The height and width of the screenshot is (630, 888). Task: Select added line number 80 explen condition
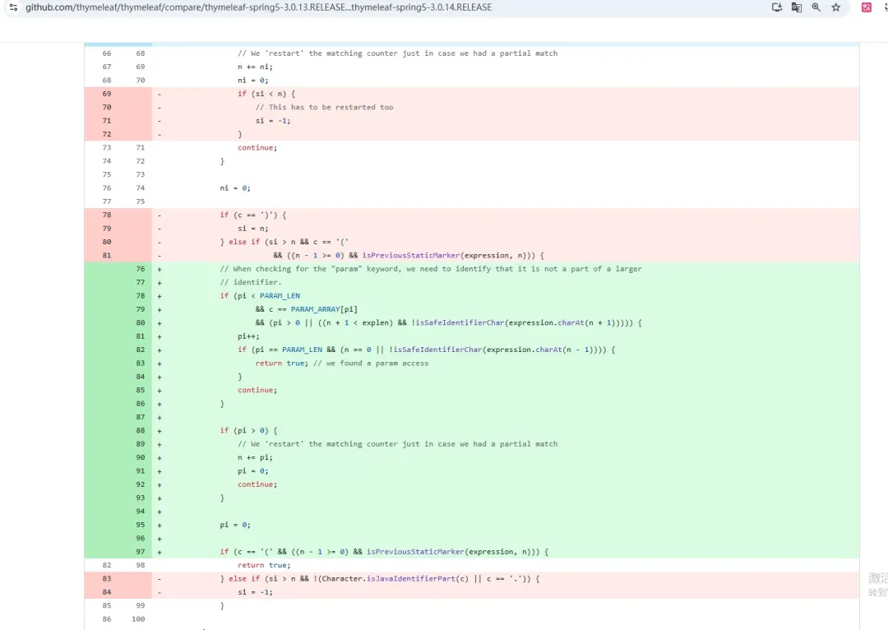pos(141,322)
